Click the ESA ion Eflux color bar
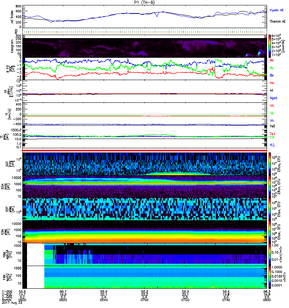Image resolution: width=289 pixels, height=308 pixels. 270,187
